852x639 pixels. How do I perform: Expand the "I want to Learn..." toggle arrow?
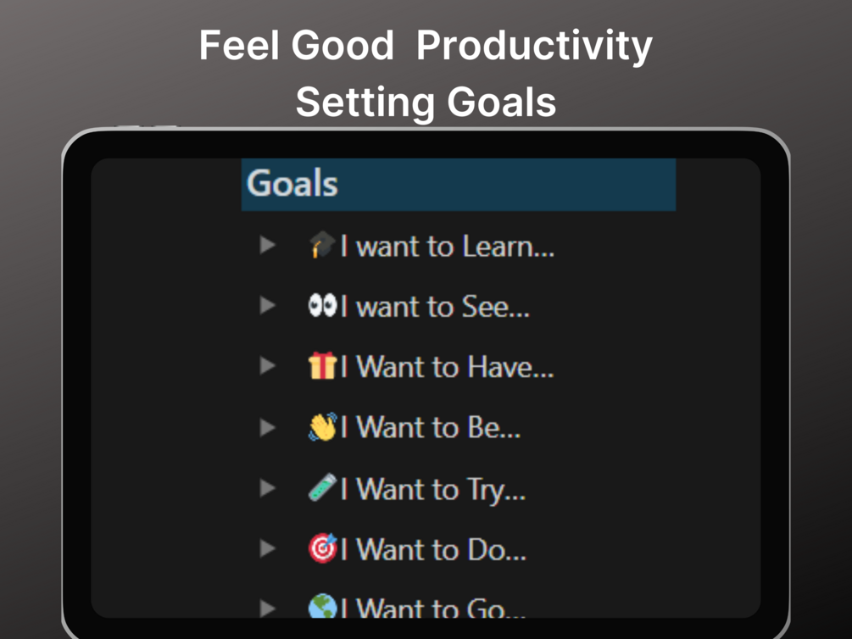(268, 246)
